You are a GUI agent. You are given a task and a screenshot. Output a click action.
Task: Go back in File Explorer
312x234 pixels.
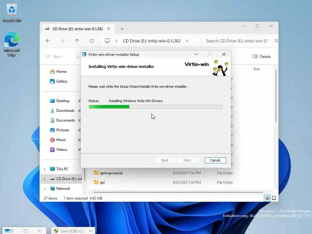pos(48,41)
